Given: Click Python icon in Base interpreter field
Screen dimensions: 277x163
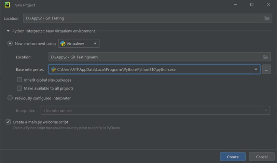Looking at the screenshot, I should tap(53, 69).
